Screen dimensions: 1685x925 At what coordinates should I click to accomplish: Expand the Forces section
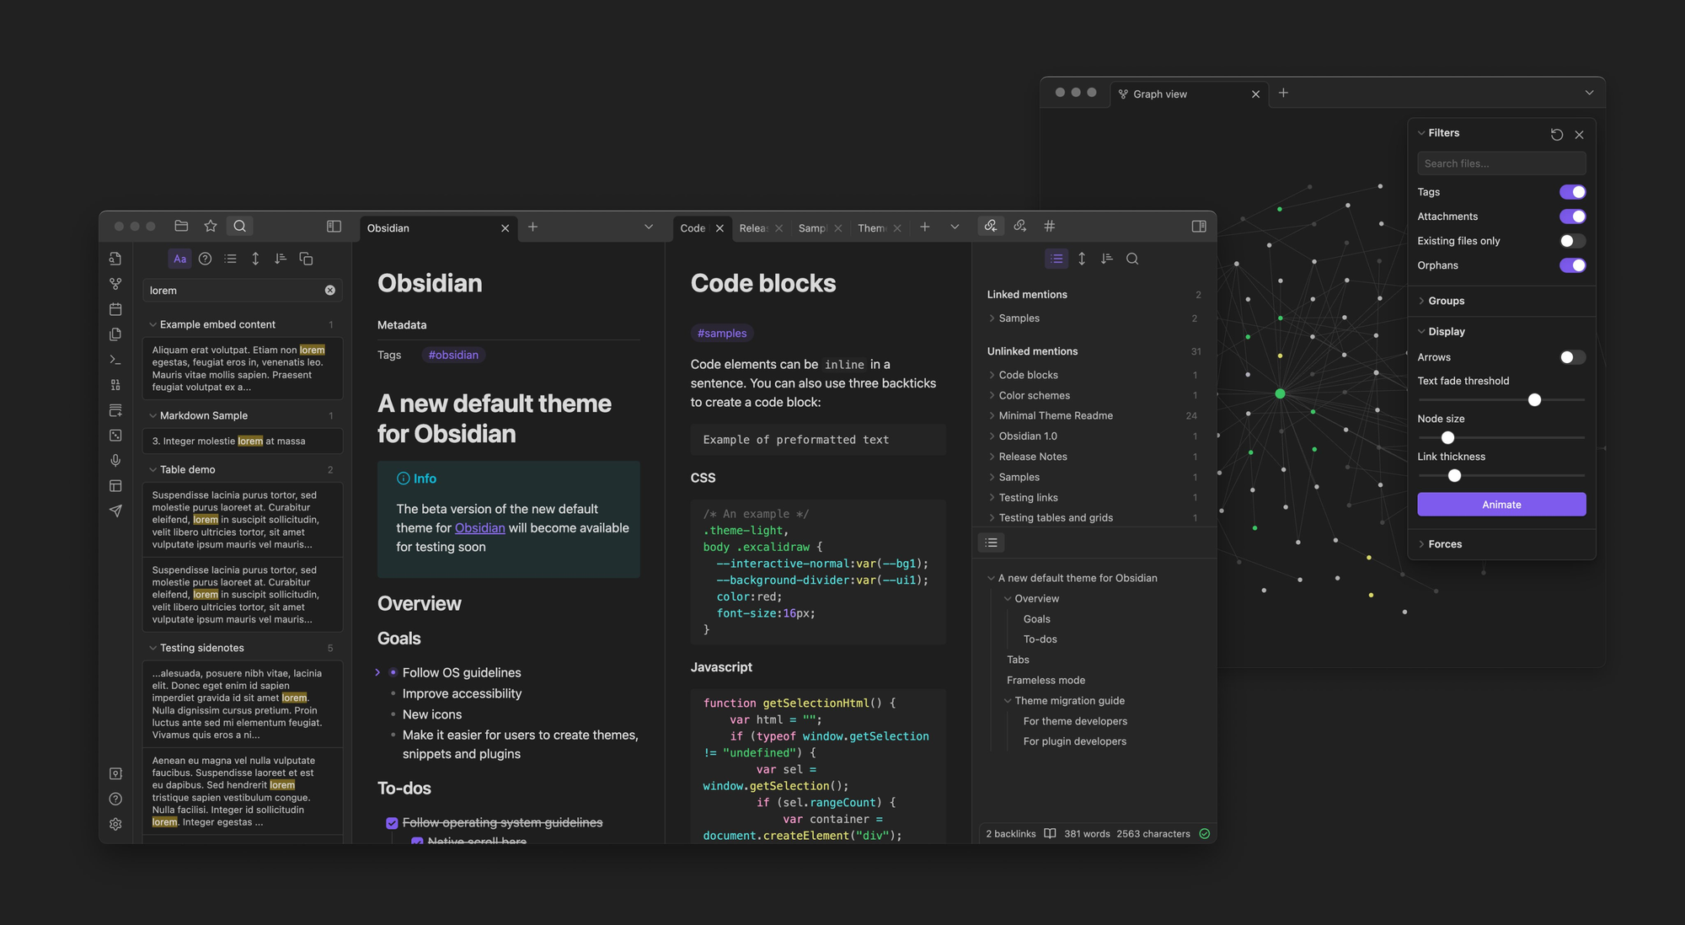[1444, 544]
